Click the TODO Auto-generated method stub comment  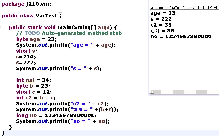tap(69, 33)
